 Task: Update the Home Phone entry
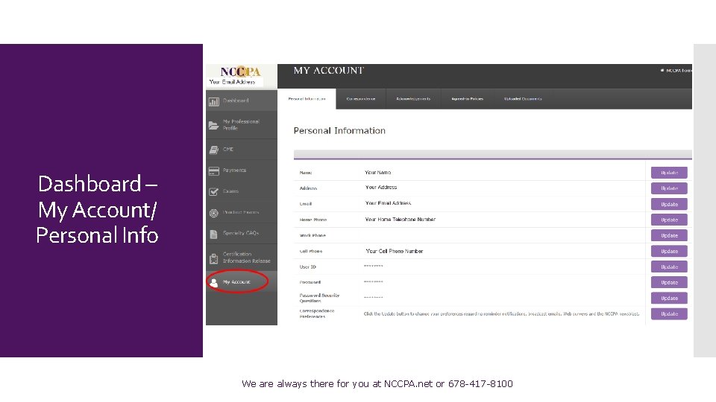[x=669, y=220]
